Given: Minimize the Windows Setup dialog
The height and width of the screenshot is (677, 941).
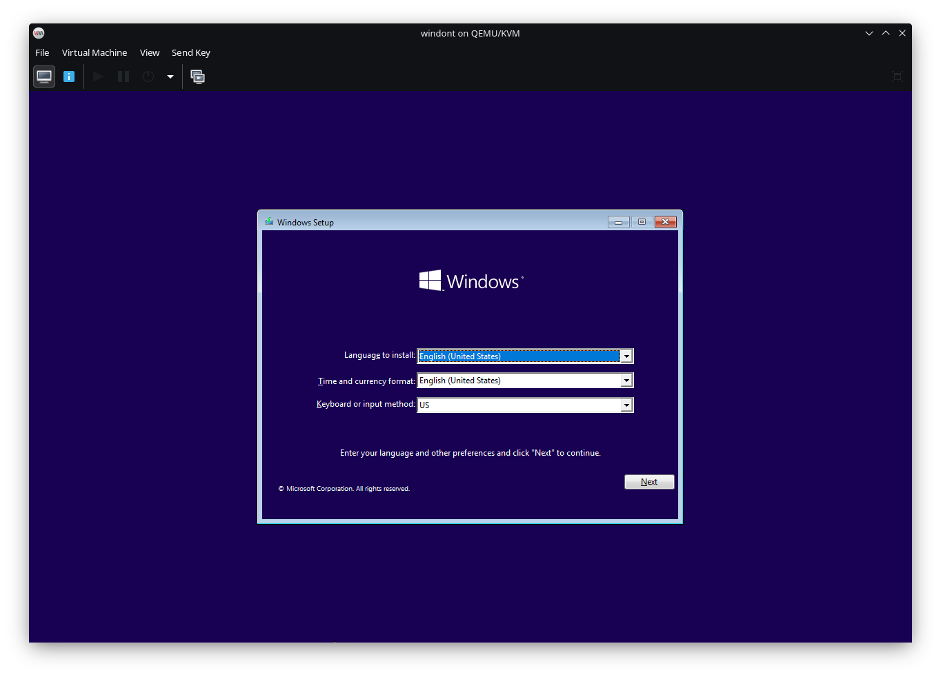Looking at the screenshot, I should 619,222.
